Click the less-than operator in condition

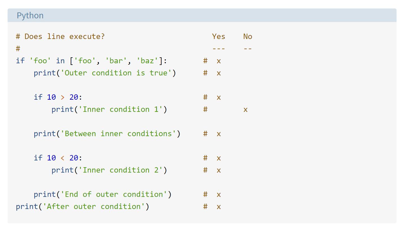63,158
